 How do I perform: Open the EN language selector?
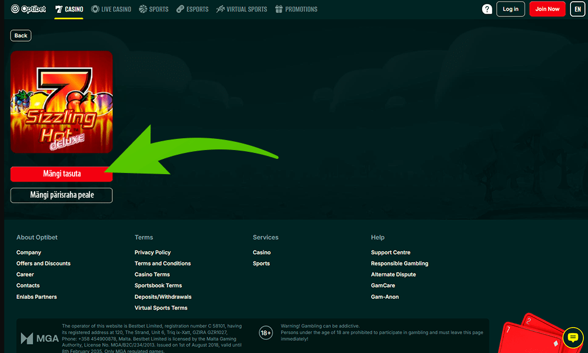click(x=577, y=9)
